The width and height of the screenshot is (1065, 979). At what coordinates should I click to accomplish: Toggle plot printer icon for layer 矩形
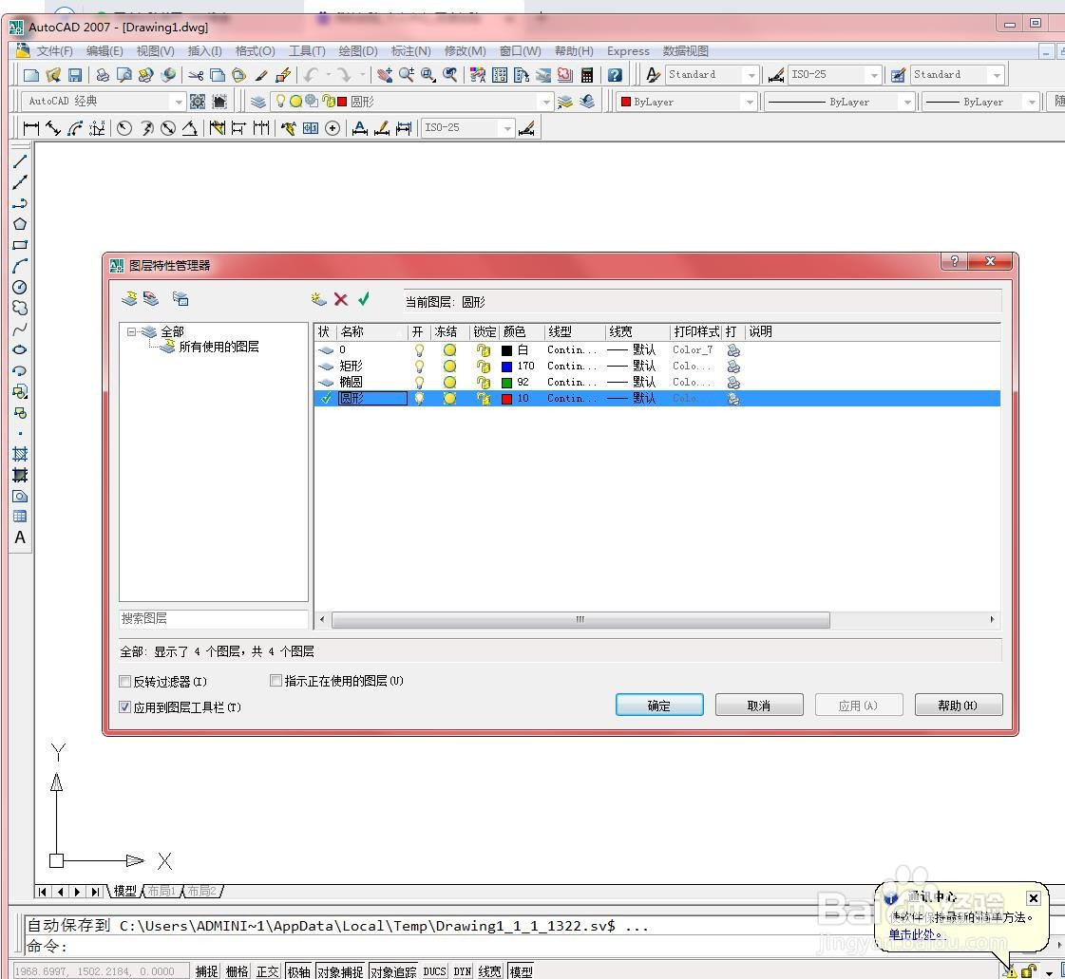tap(733, 367)
